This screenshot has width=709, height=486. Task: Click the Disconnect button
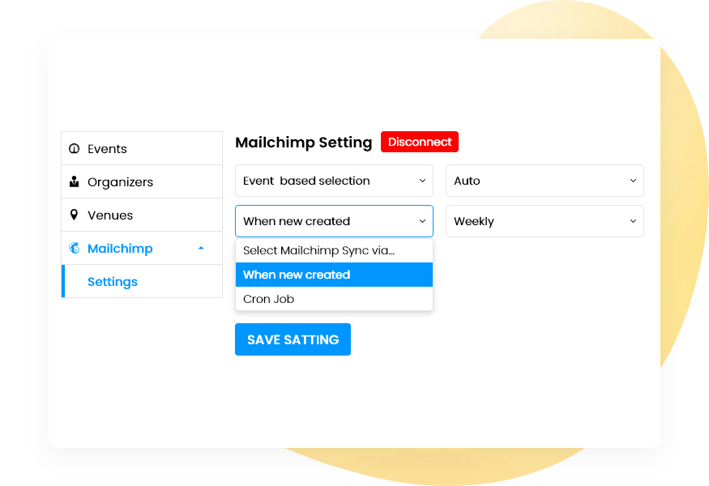420,141
